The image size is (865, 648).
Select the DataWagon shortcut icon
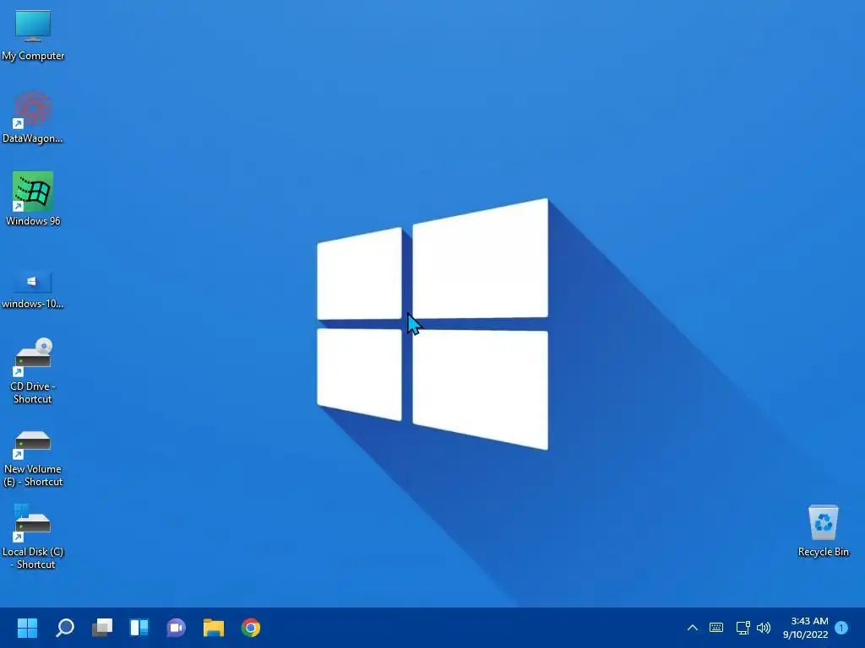point(33,109)
